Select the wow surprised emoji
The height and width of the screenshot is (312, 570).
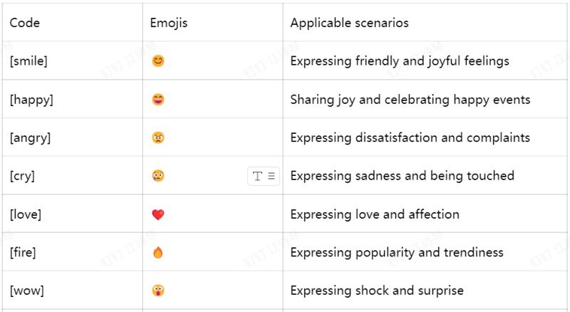click(x=158, y=291)
